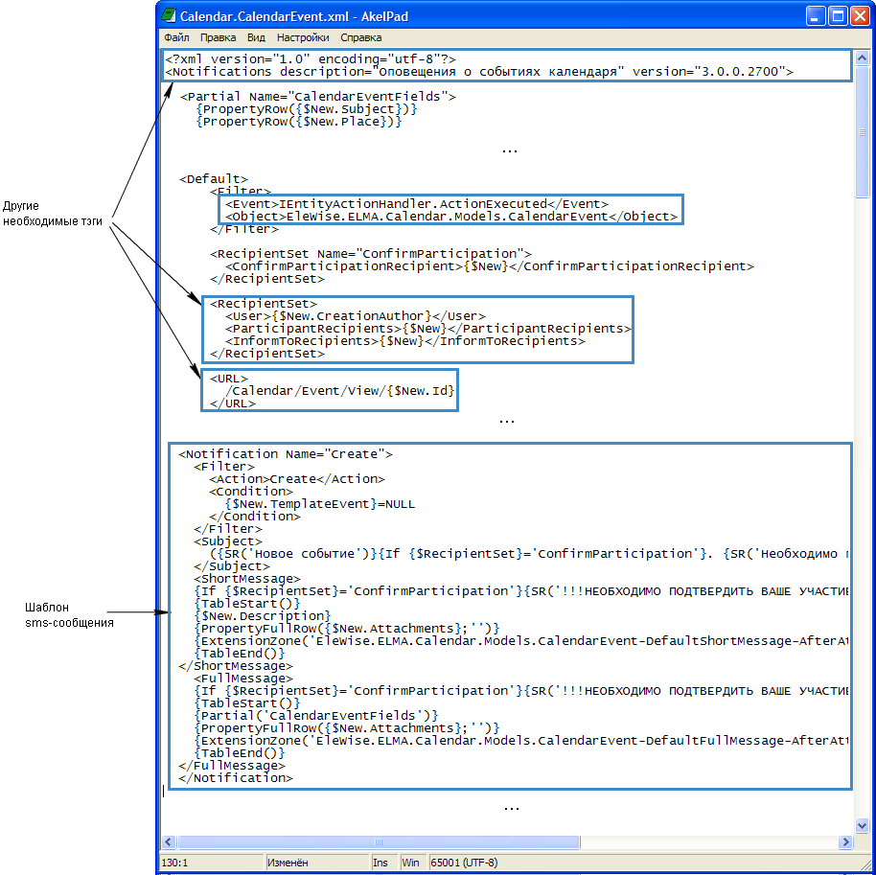The image size is (876, 875).
Task: Click the vertical scrollbar up arrow
Action: pyautogui.click(x=863, y=56)
